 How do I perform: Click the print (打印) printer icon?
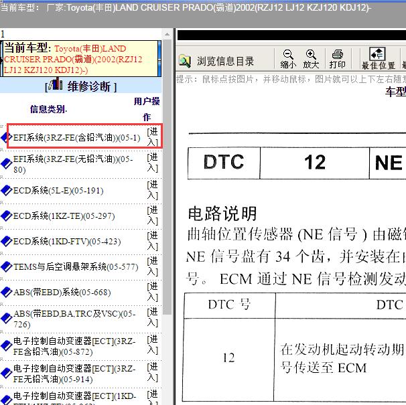coord(338,54)
